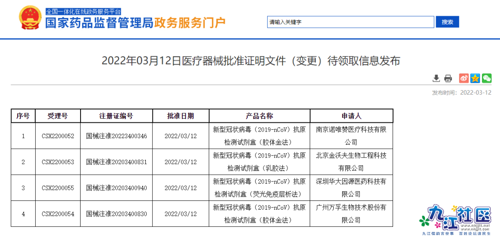The height and width of the screenshot is (236, 500).
Task: Click the print icon
Action: click(x=448, y=78)
